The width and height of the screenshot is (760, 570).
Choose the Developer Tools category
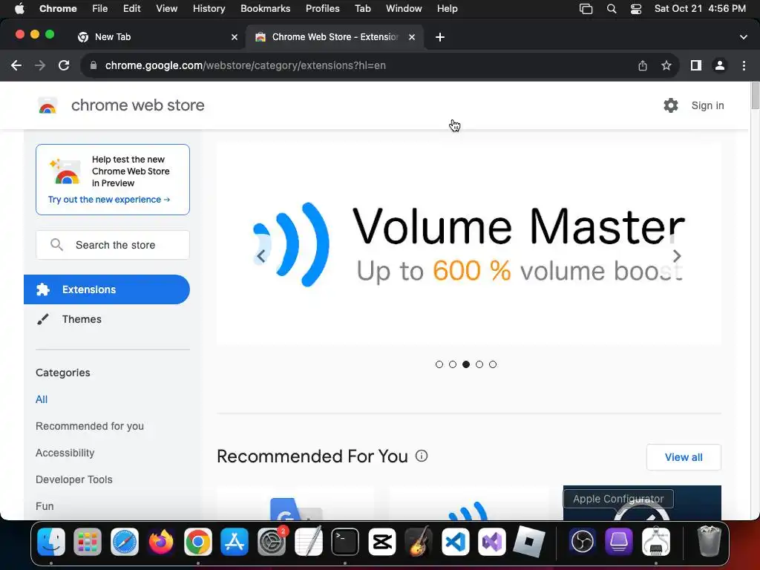(74, 479)
